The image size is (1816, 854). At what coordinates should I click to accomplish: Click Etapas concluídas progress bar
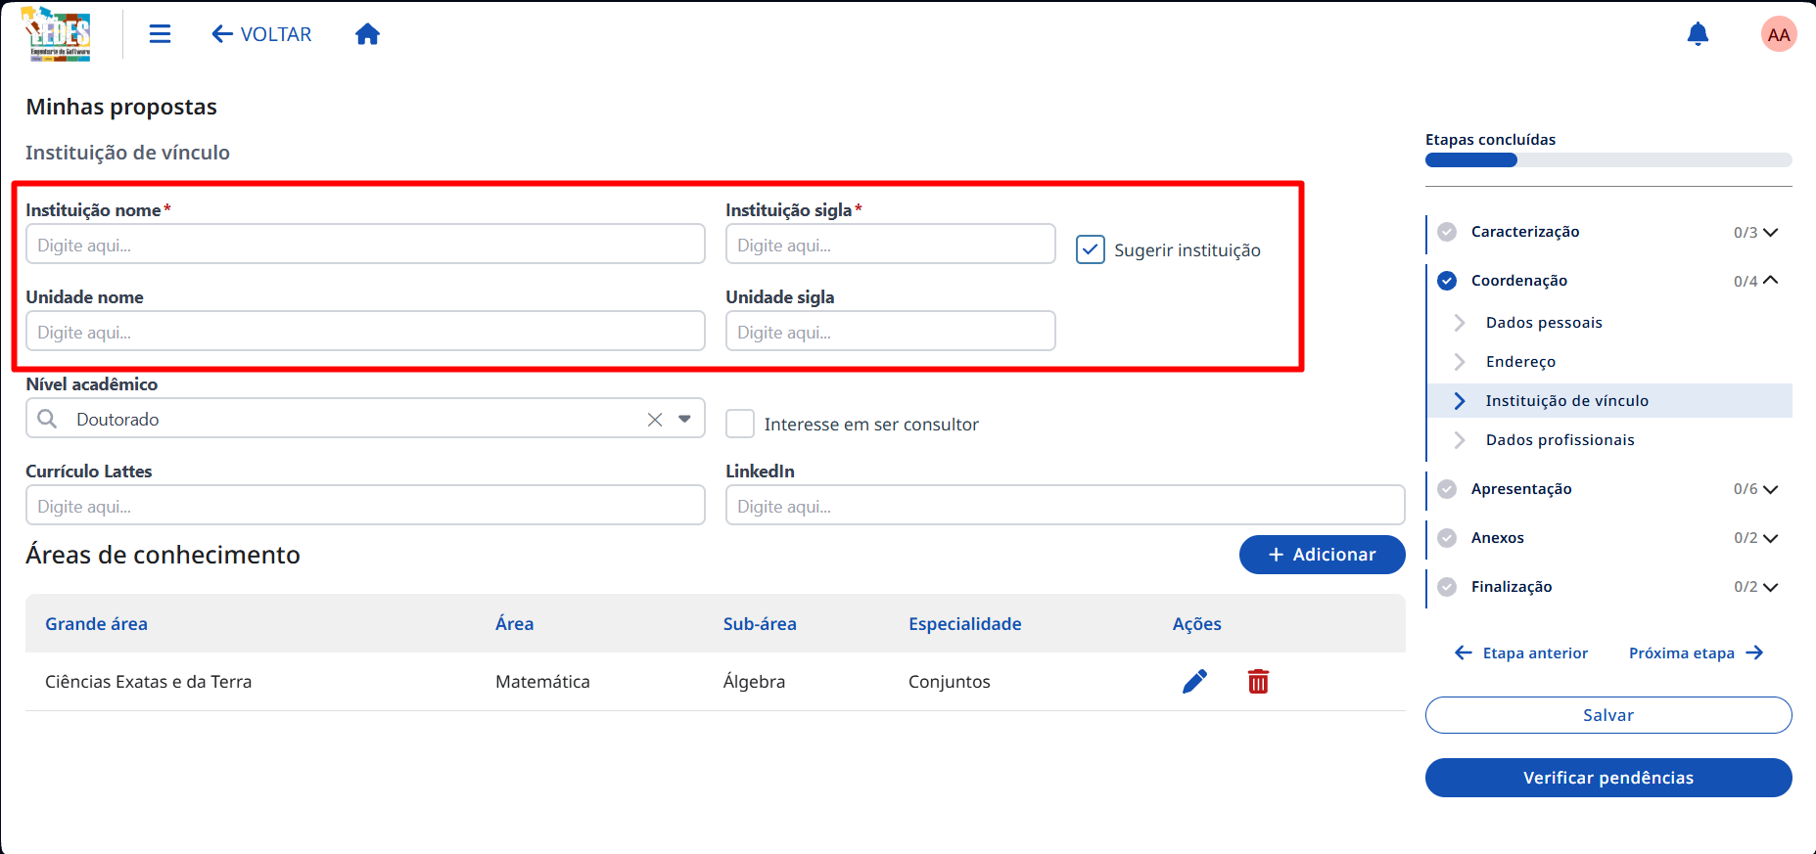coord(1608,160)
